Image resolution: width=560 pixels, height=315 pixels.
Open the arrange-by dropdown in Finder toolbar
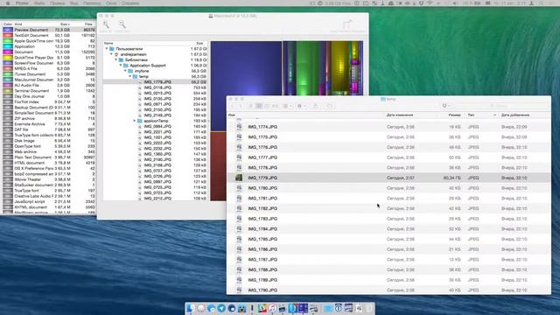pos(287,106)
